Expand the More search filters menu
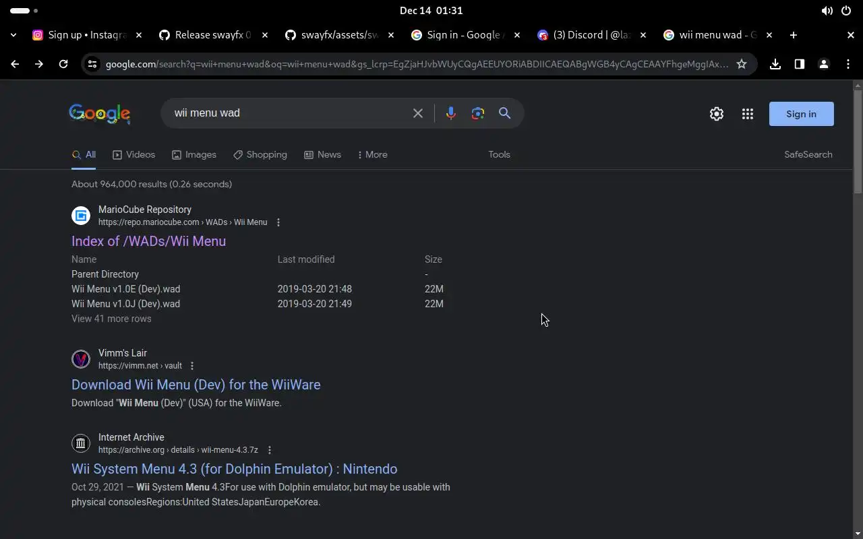Viewport: 863px width, 539px height. coord(373,155)
